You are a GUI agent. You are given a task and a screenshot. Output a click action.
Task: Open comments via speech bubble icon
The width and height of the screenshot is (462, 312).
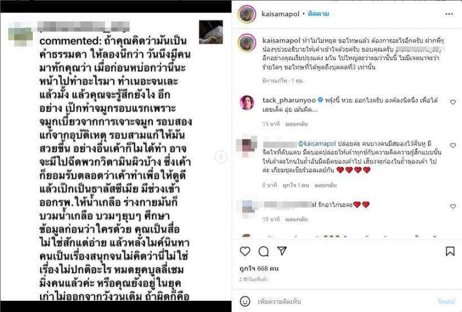pos(264,251)
